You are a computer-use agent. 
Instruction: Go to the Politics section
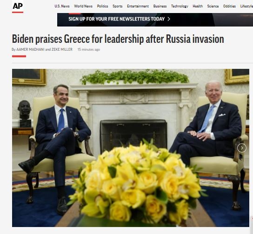click(x=102, y=6)
